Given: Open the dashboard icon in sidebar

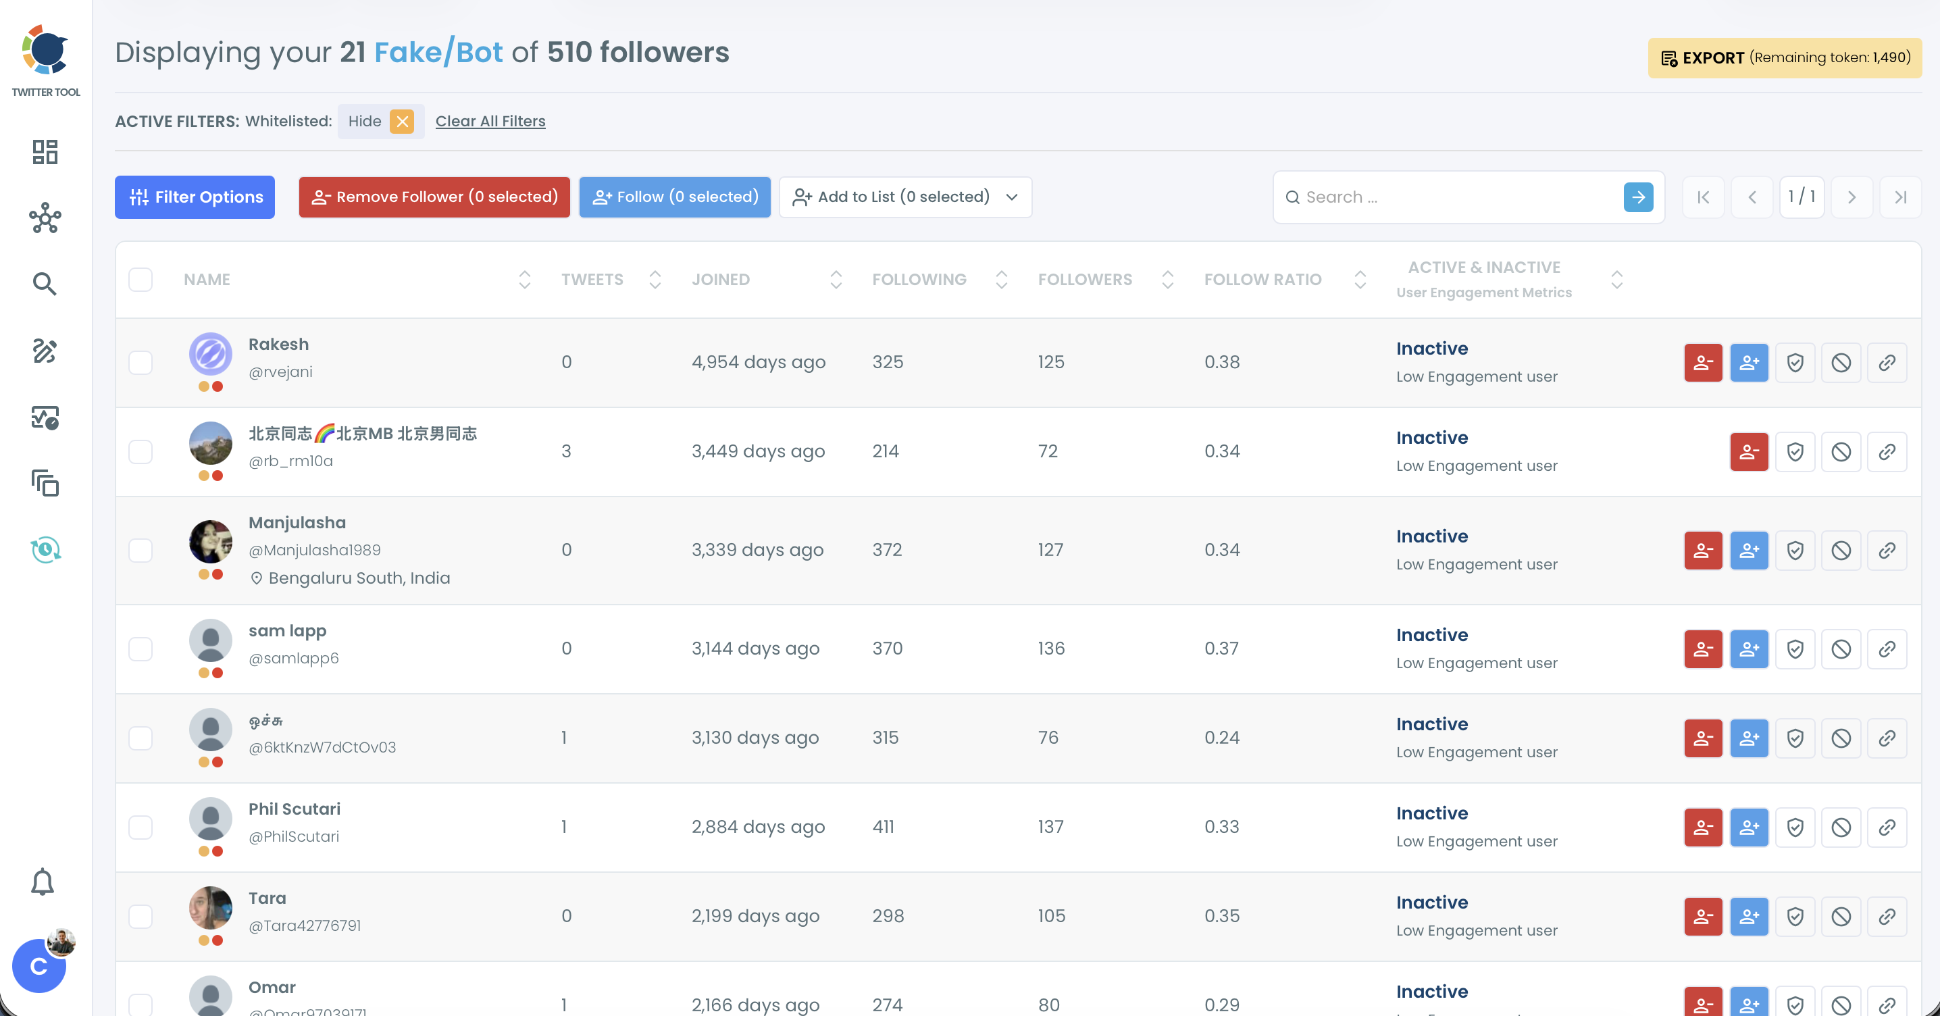Looking at the screenshot, I should pos(45,152).
